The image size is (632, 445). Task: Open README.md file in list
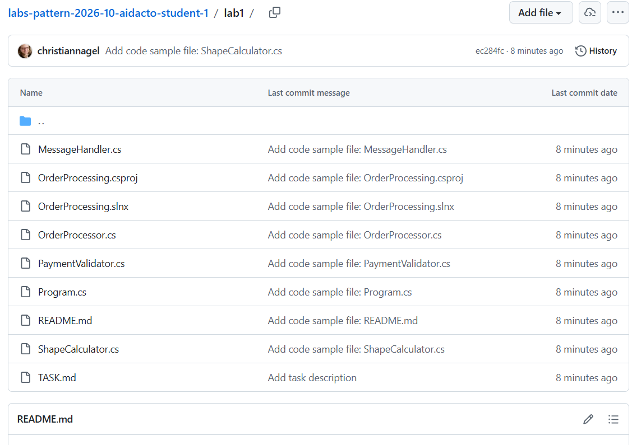(65, 321)
